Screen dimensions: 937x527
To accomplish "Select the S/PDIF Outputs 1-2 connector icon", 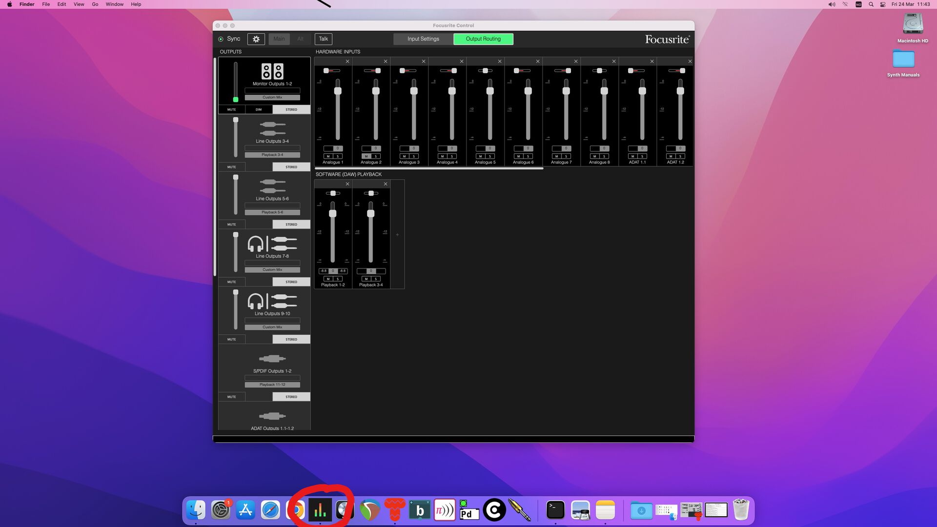I will click(x=272, y=359).
